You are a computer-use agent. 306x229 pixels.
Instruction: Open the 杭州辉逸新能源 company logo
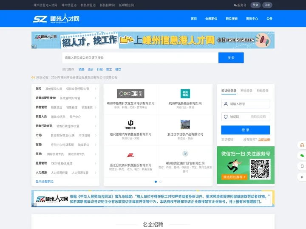pyautogui.click(x=185, y=93)
